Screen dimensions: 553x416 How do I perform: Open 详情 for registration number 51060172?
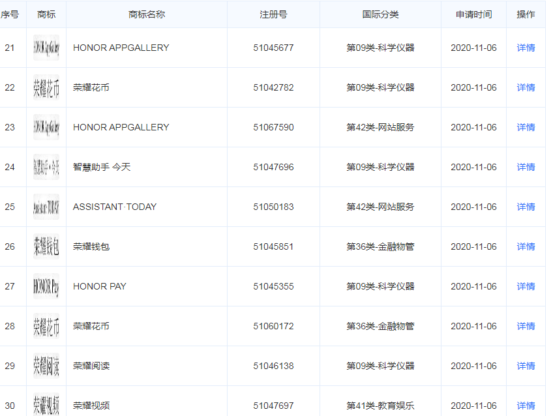pyautogui.click(x=526, y=326)
